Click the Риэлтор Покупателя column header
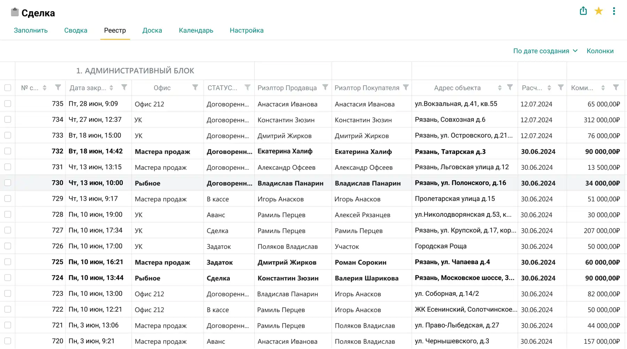Viewport: 627px width, 349px height. (x=367, y=88)
